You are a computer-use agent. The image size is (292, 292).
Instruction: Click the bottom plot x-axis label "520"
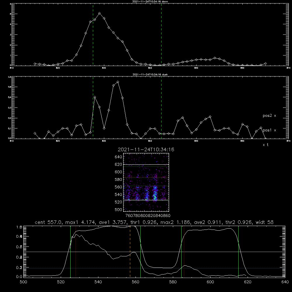[x=61, y=282]
